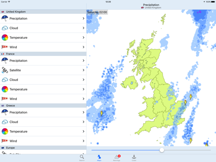Expand France Precipitation chevron

point(83,61)
